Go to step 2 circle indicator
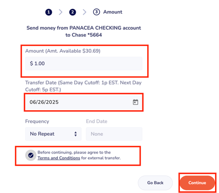The image size is (219, 193). 73,12
